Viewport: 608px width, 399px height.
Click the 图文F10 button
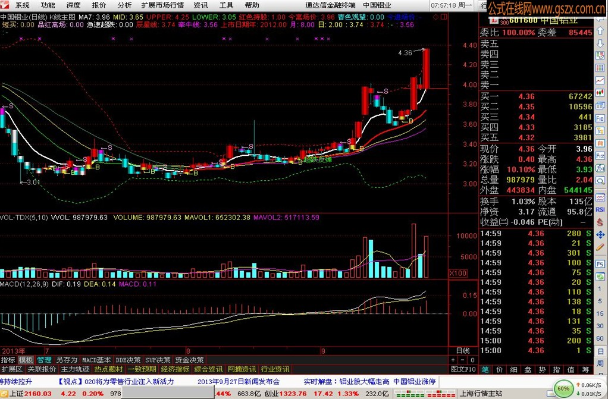pos(463,369)
